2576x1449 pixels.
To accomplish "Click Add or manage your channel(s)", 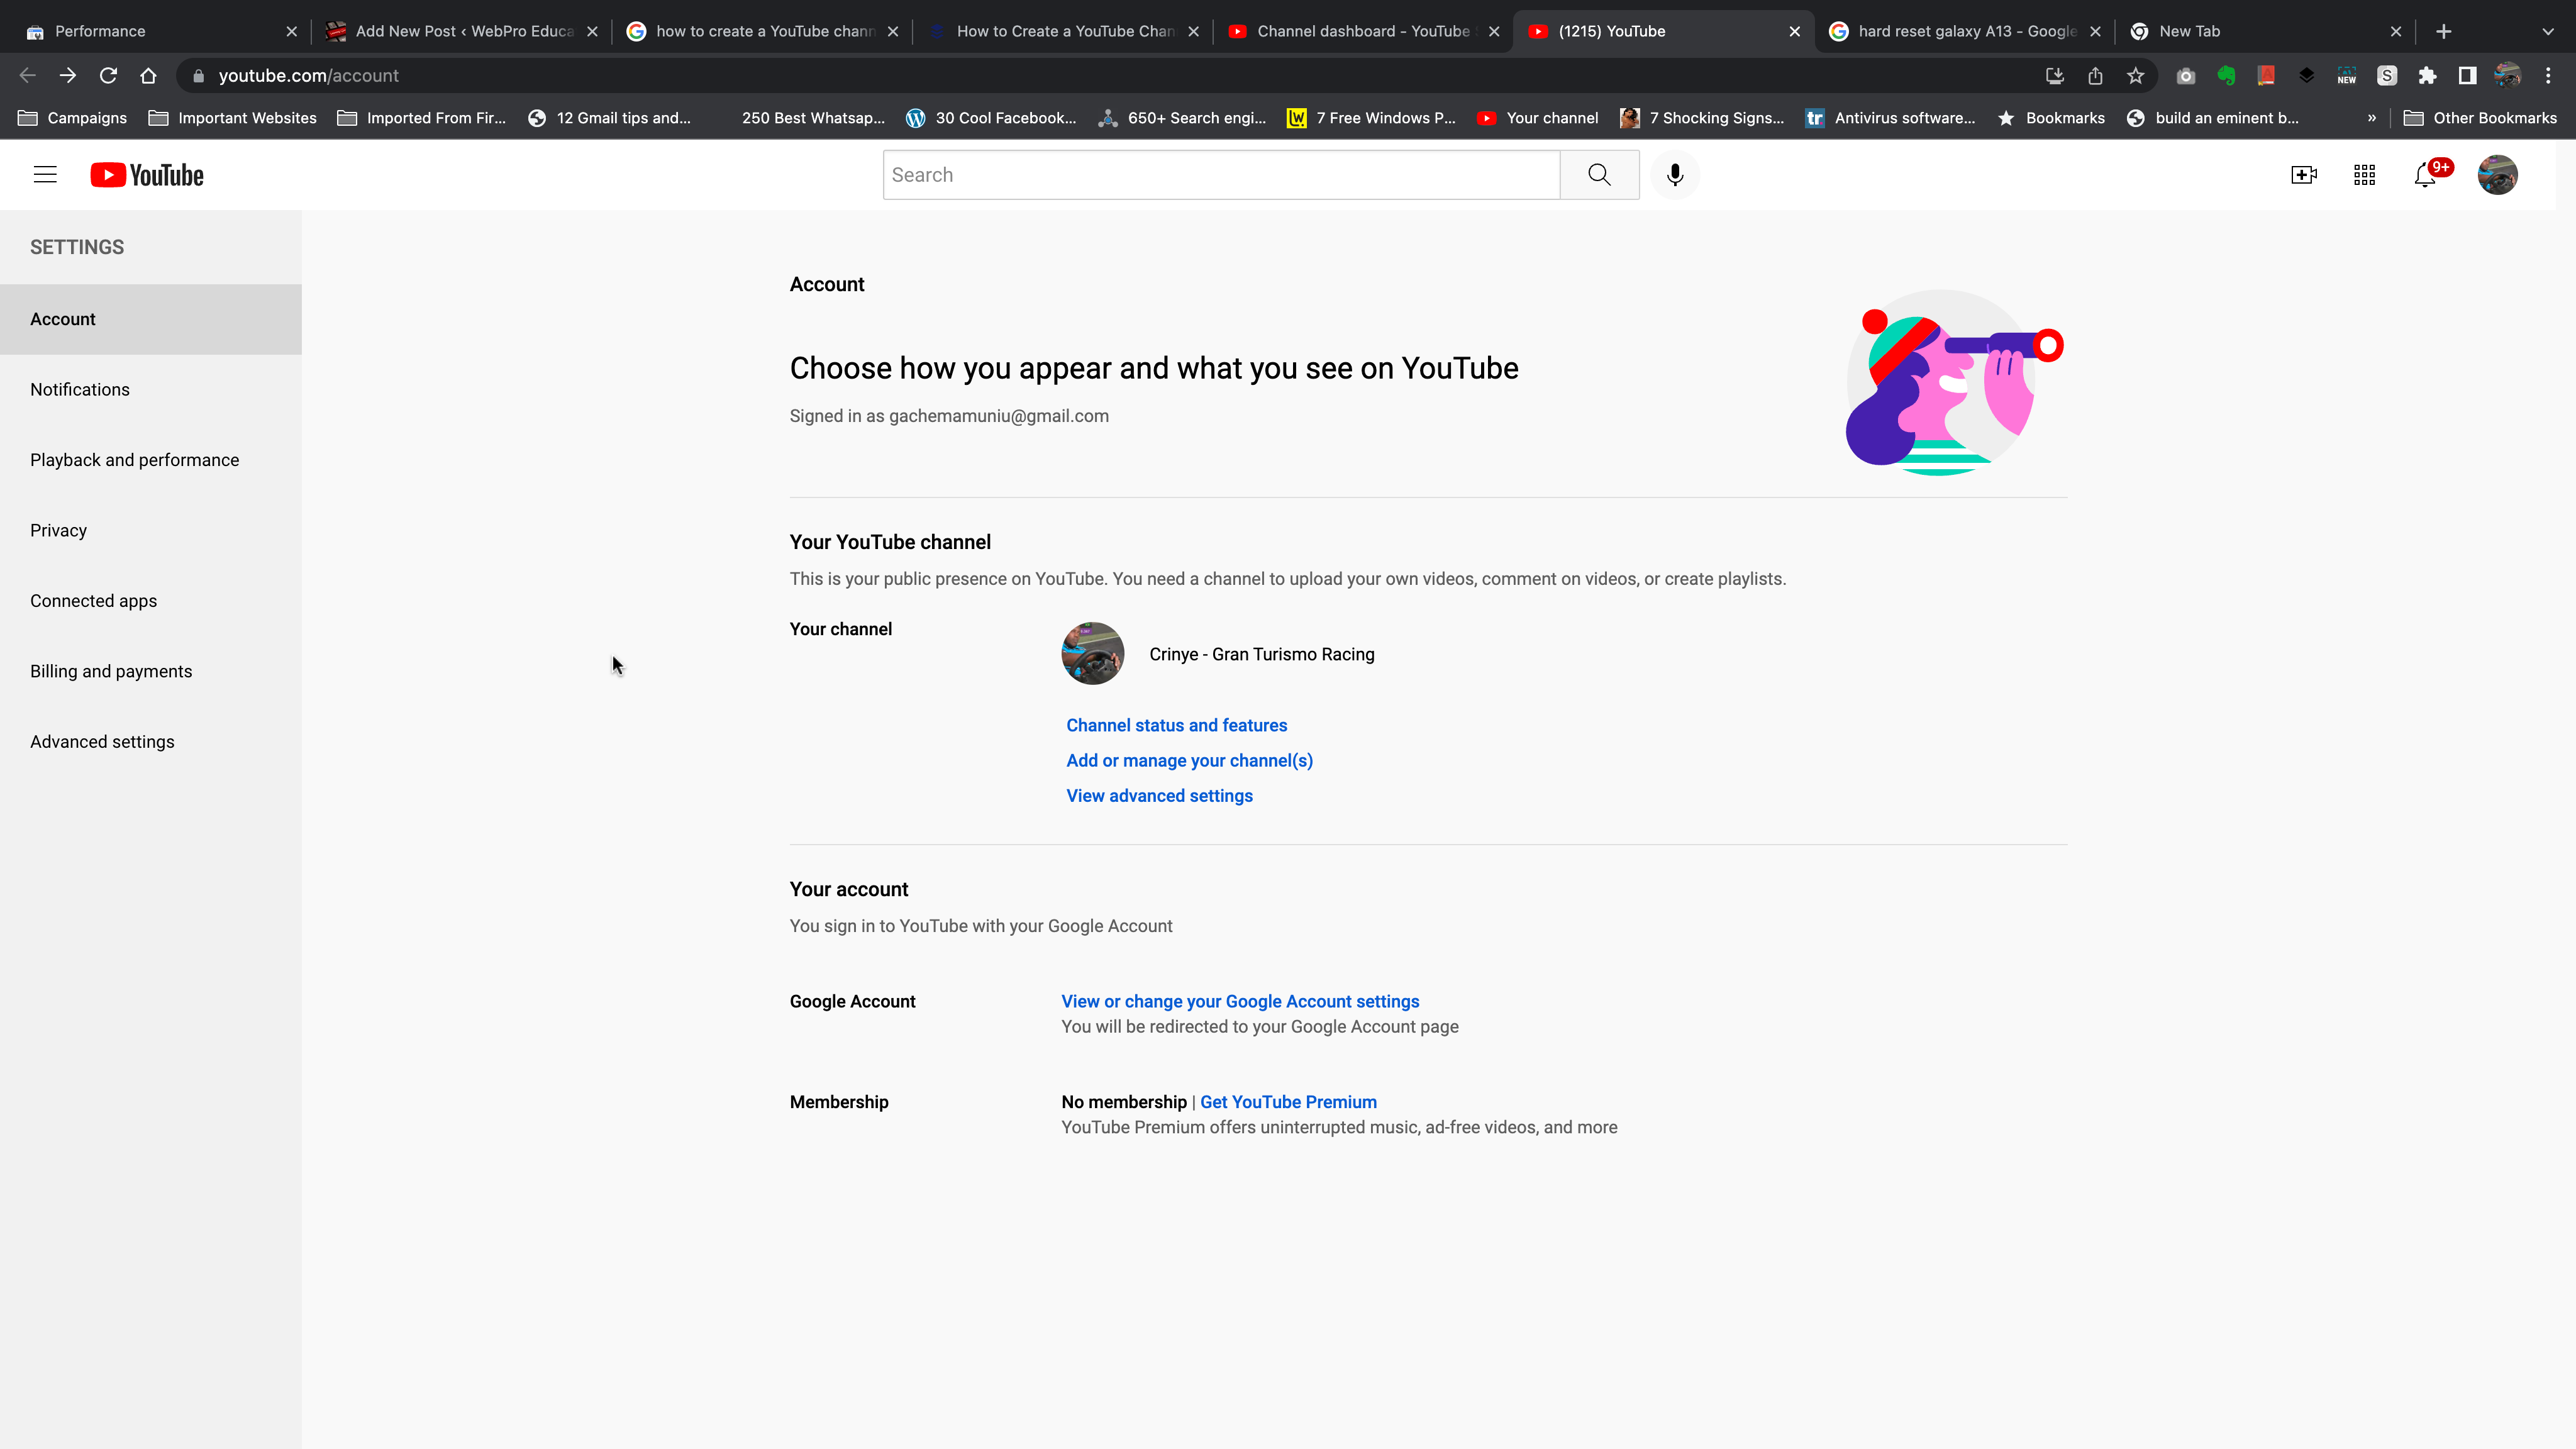I will [x=1189, y=761].
